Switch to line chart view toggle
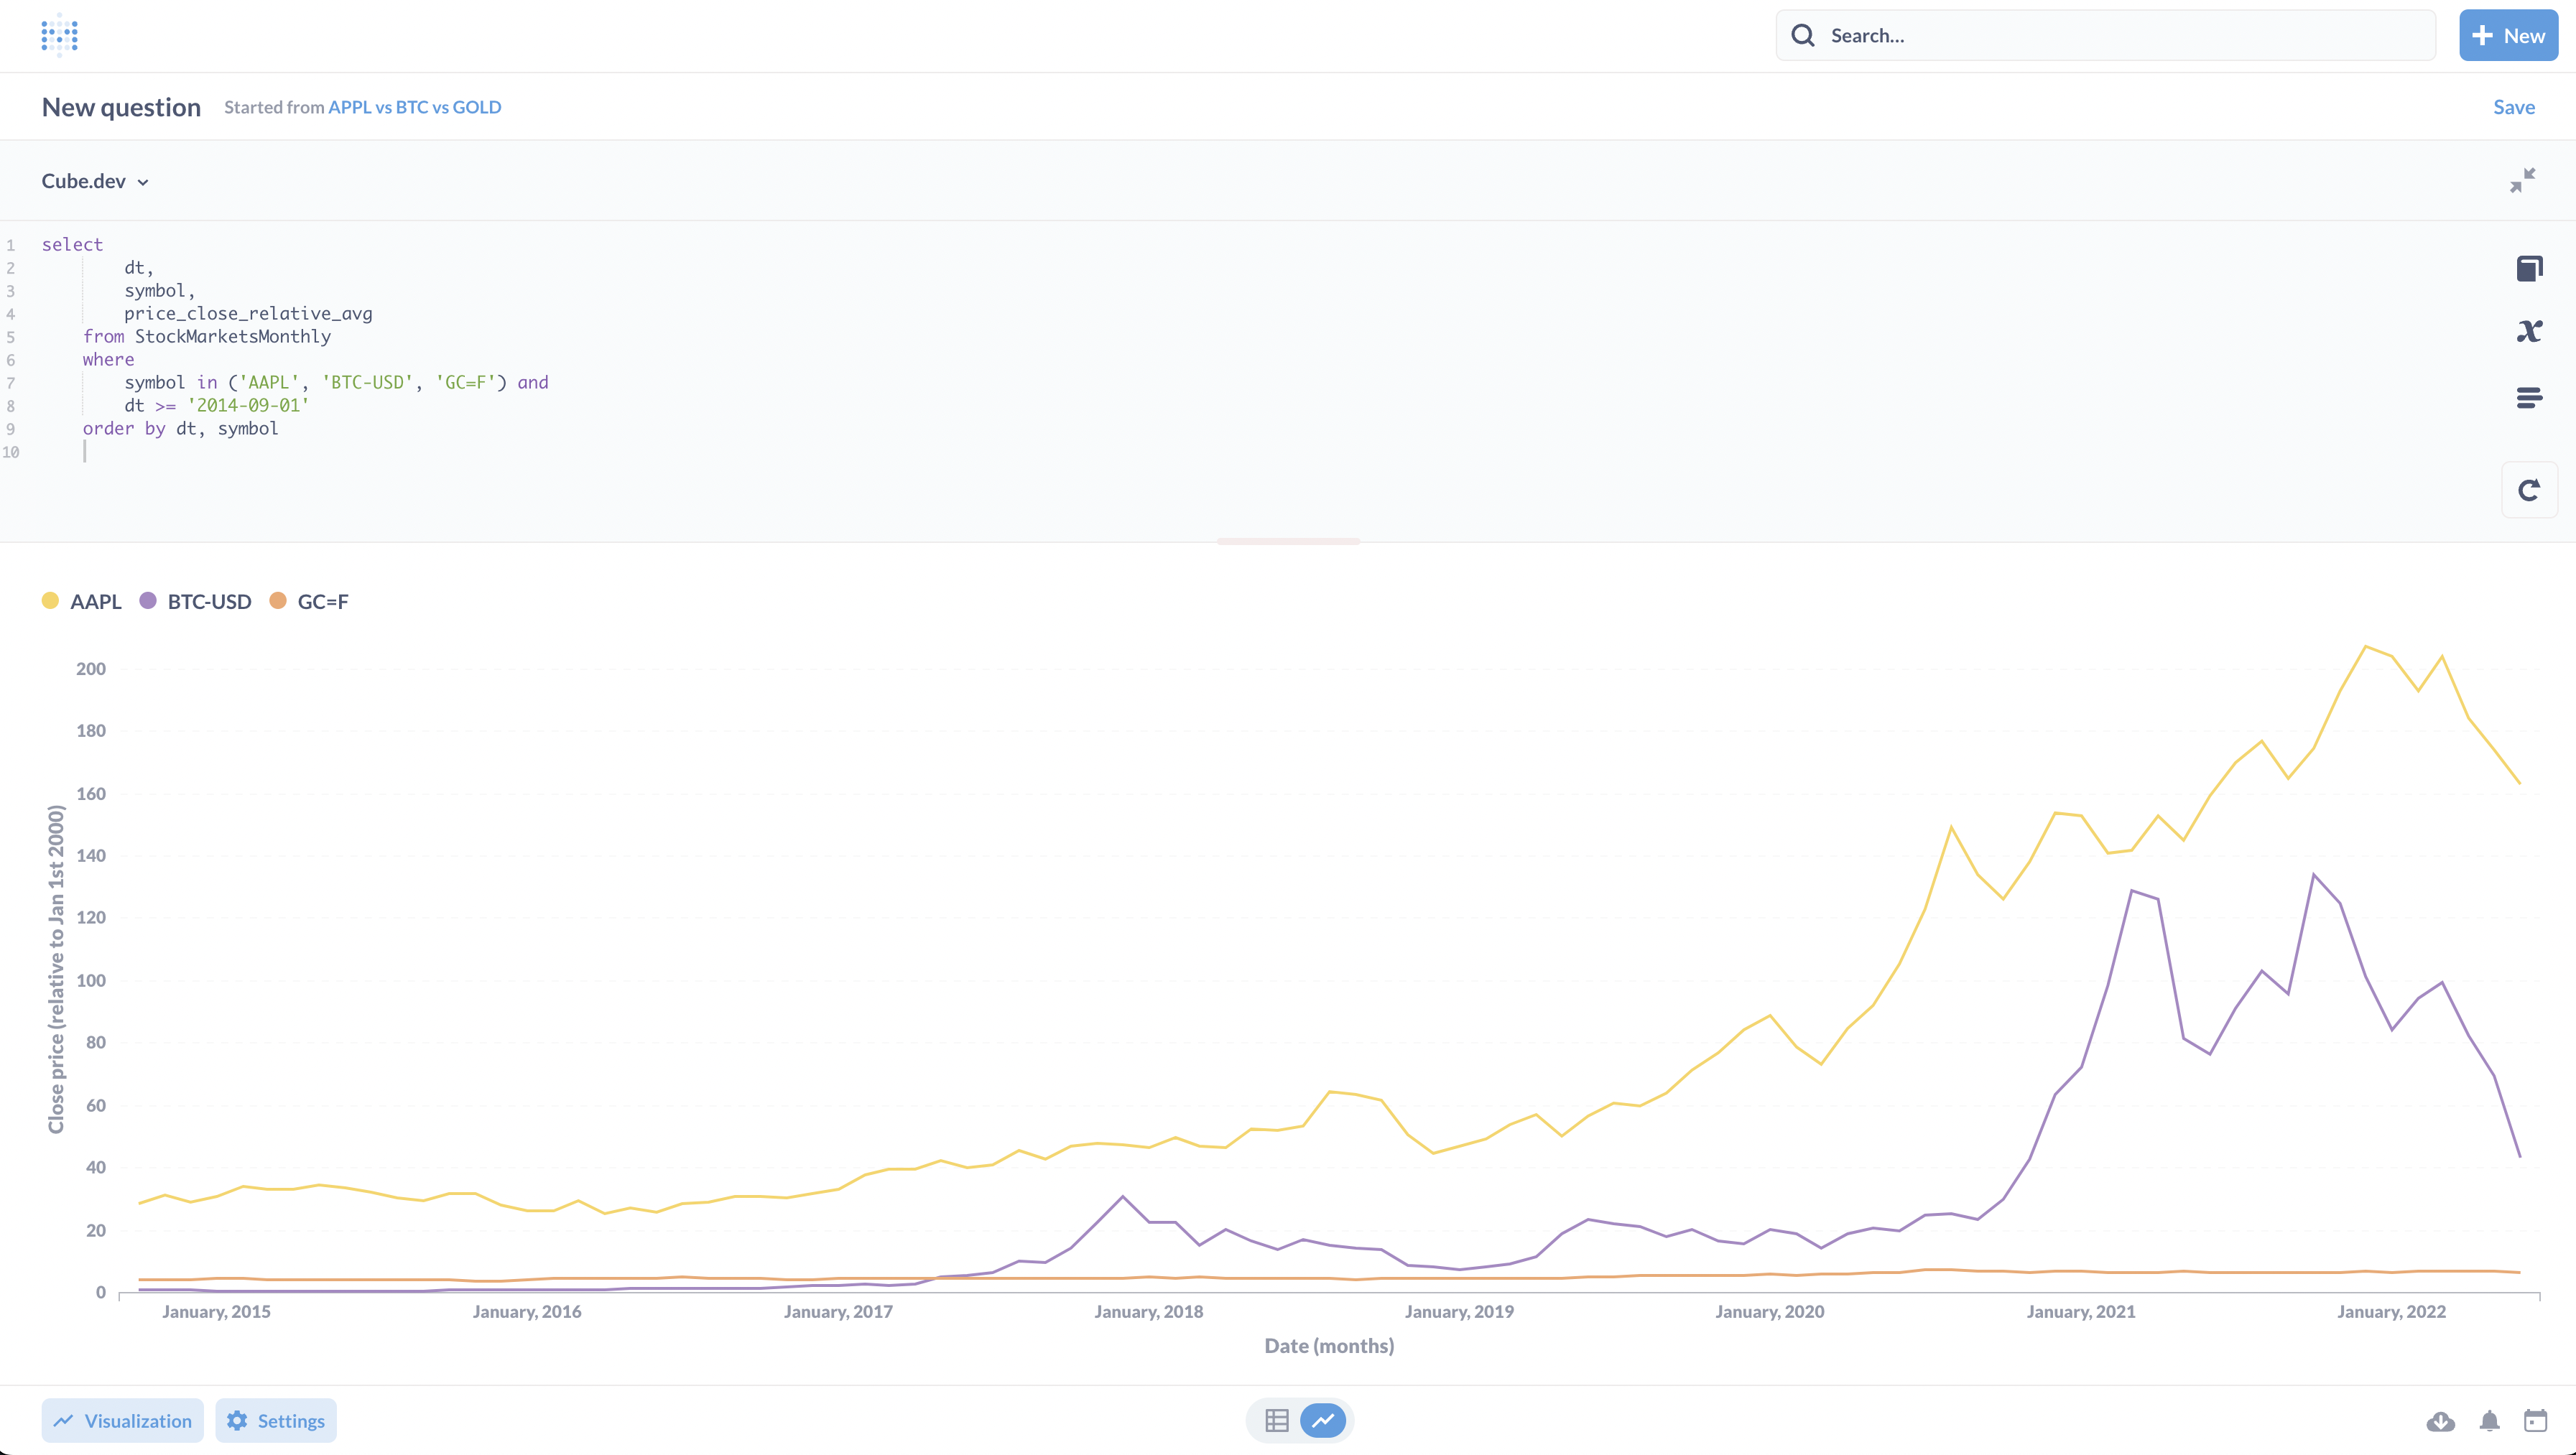This screenshot has height=1455, width=2576. click(x=1323, y=1421)
